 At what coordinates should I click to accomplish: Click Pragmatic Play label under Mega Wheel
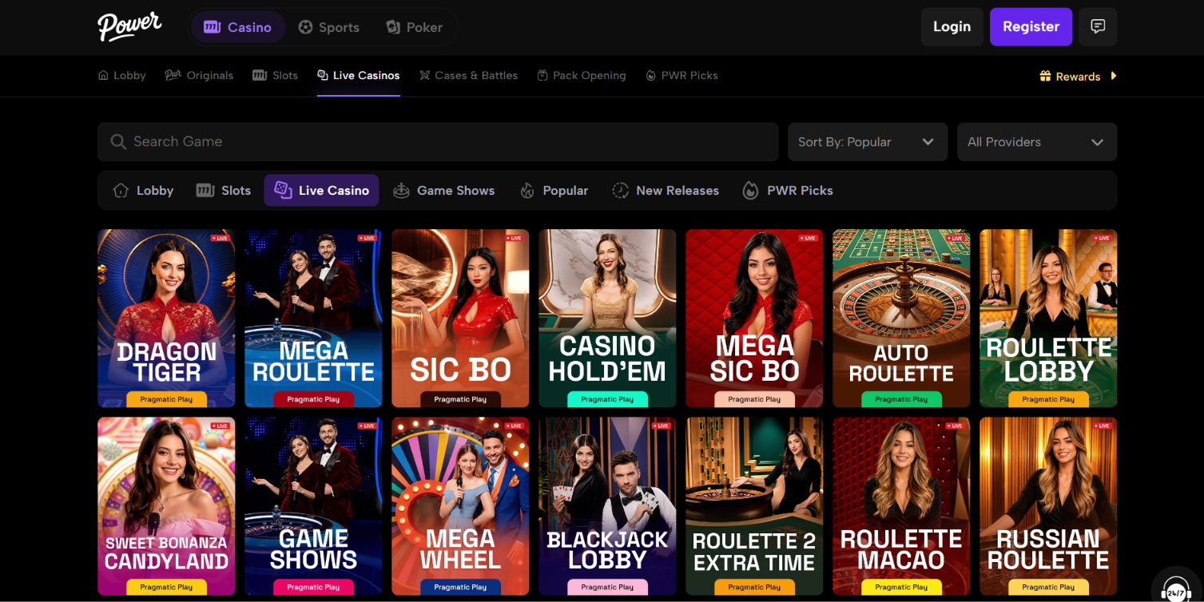point(460,587)
